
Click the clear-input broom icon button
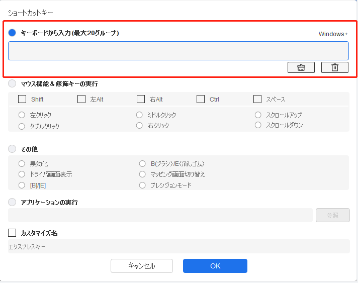(x=301, y=67)
